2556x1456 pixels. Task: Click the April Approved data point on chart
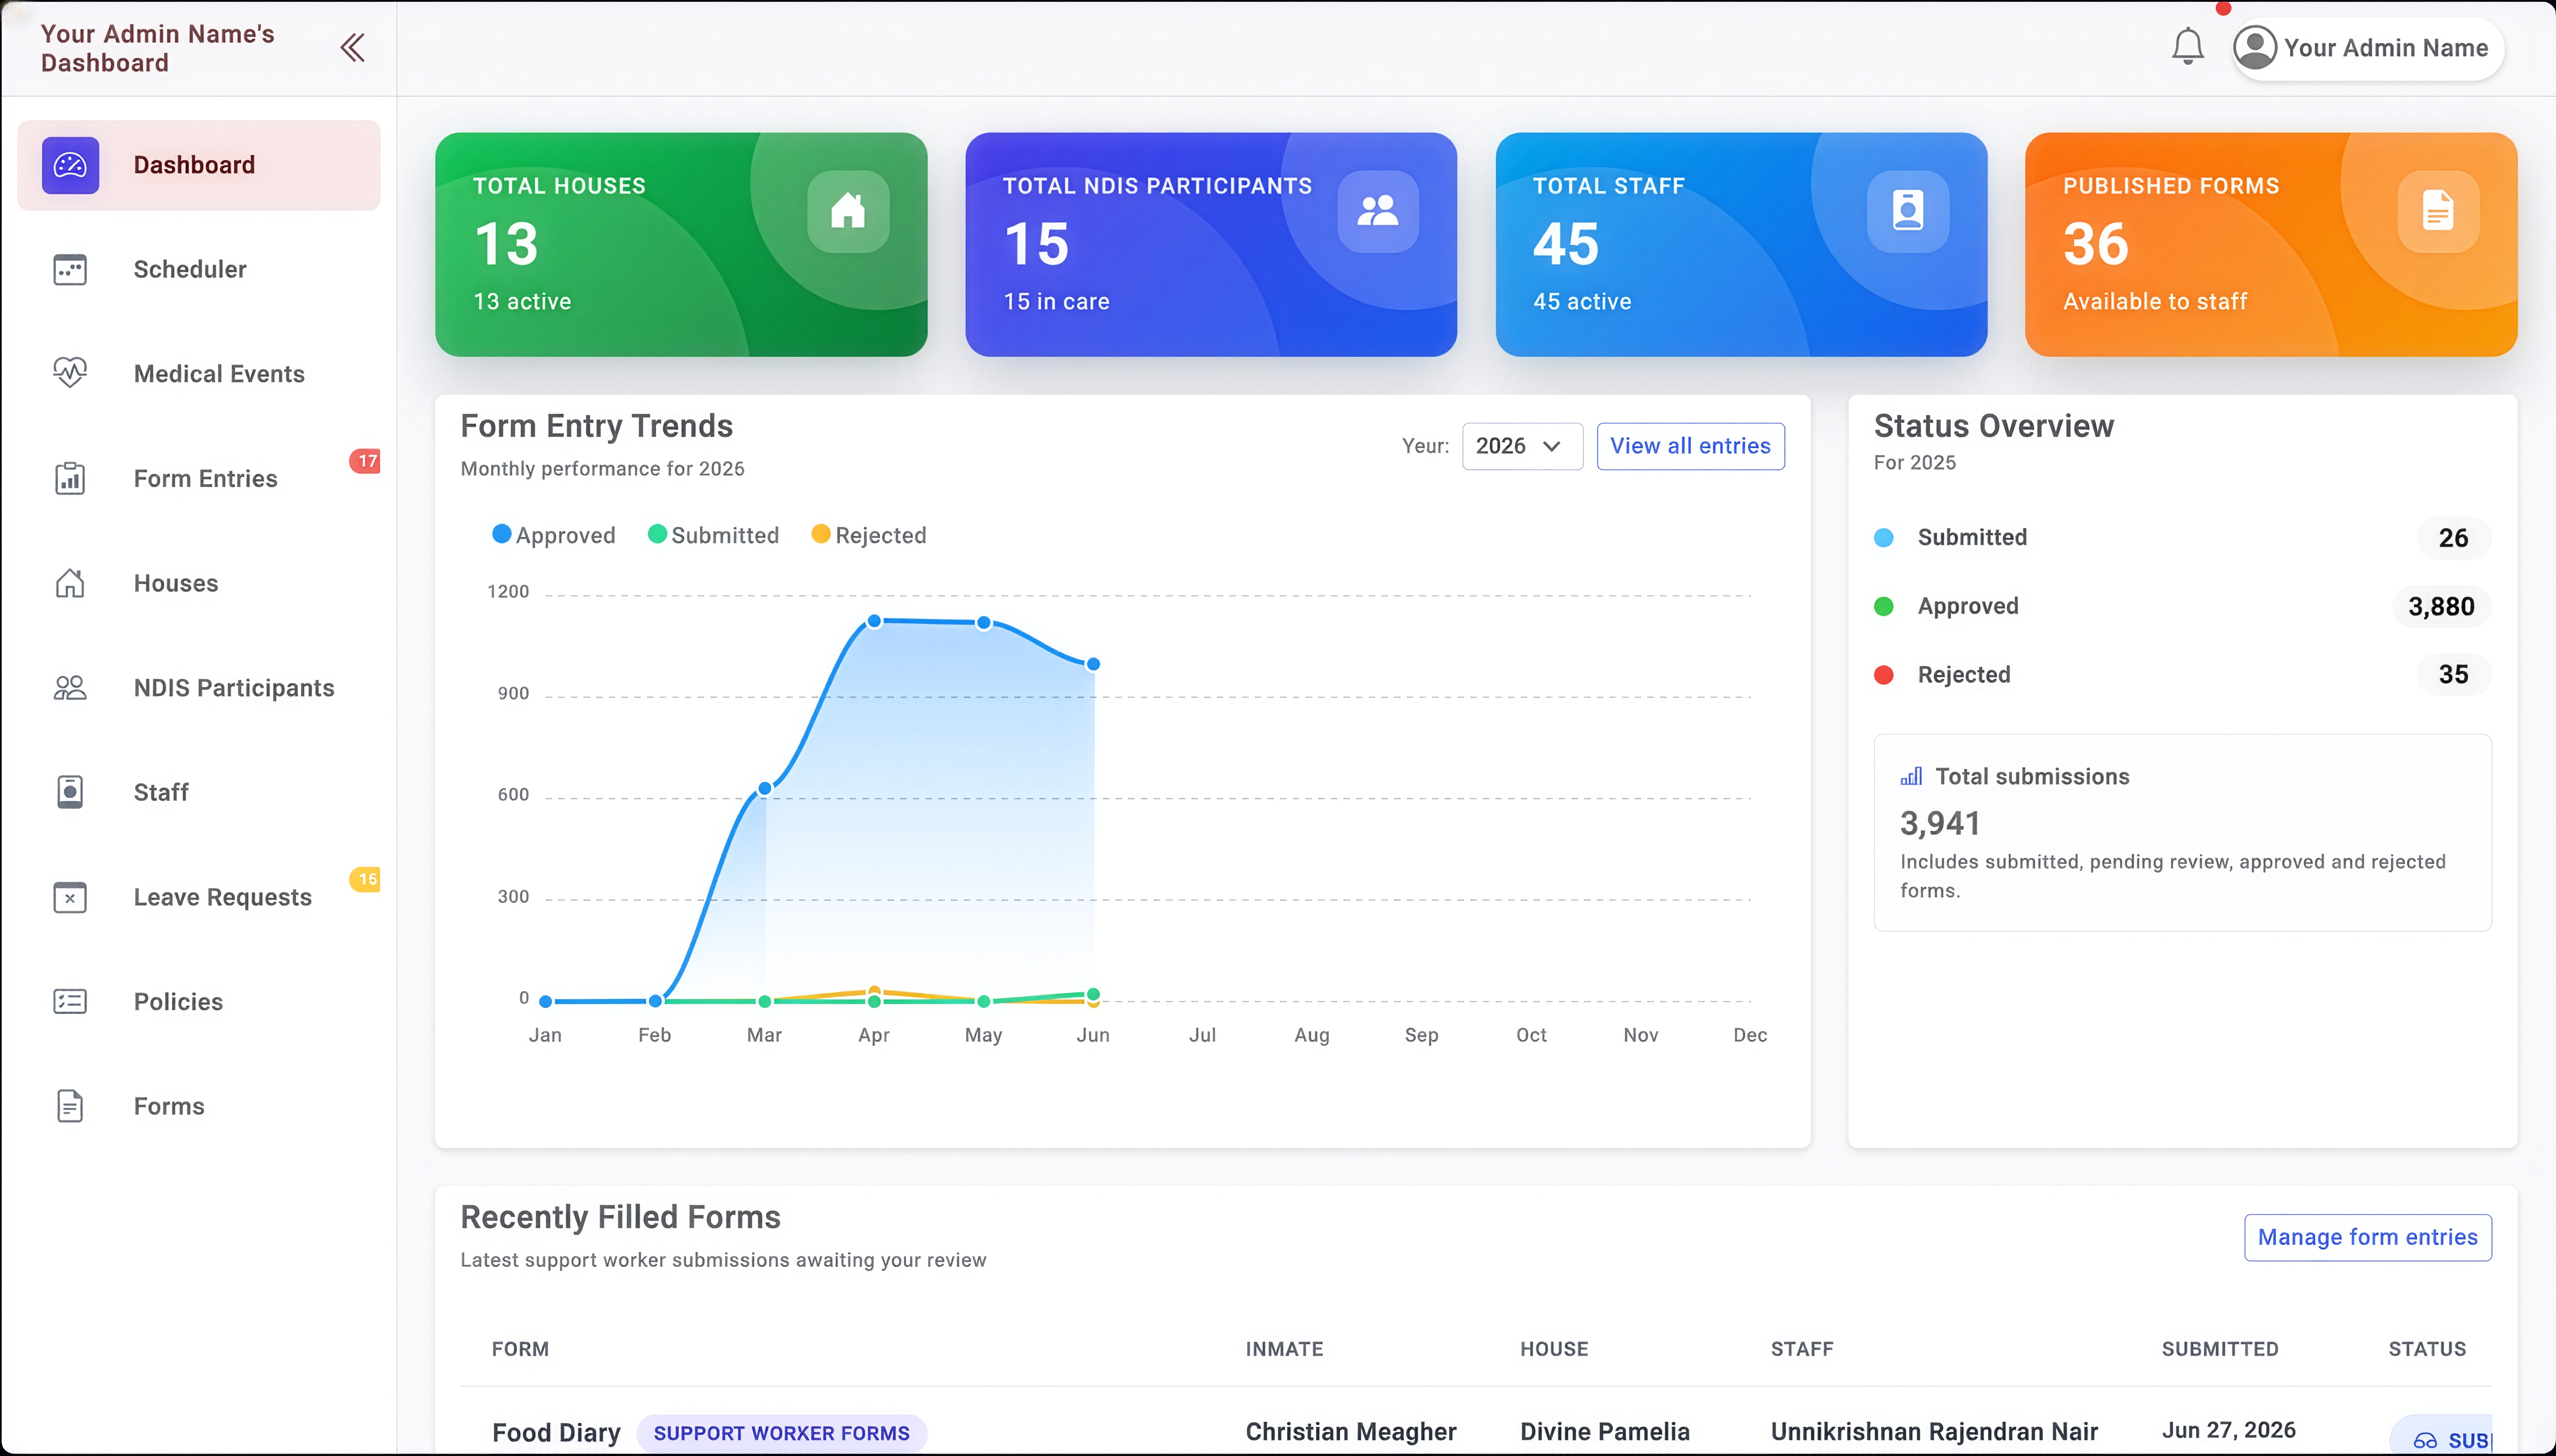pyautogui.click(x=873, y=621)
